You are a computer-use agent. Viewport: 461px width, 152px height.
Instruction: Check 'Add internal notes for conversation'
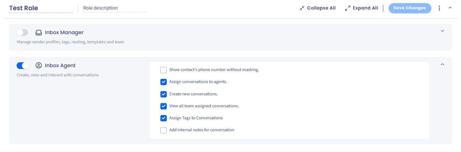pyautogui.click(x=164, y=130)
